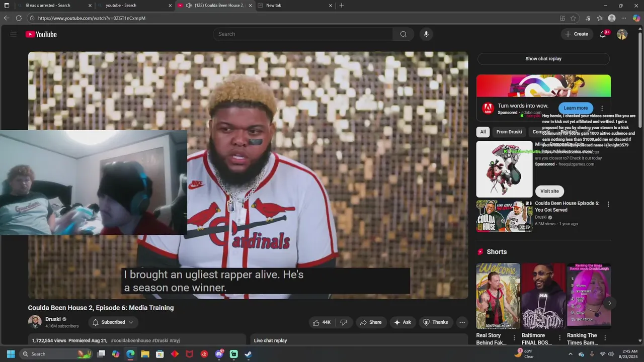Image resolution: width=644 pixels, height=362 pixels.
Task: Click Learn more on Adobe ad
Action: (x=576, y=108)
